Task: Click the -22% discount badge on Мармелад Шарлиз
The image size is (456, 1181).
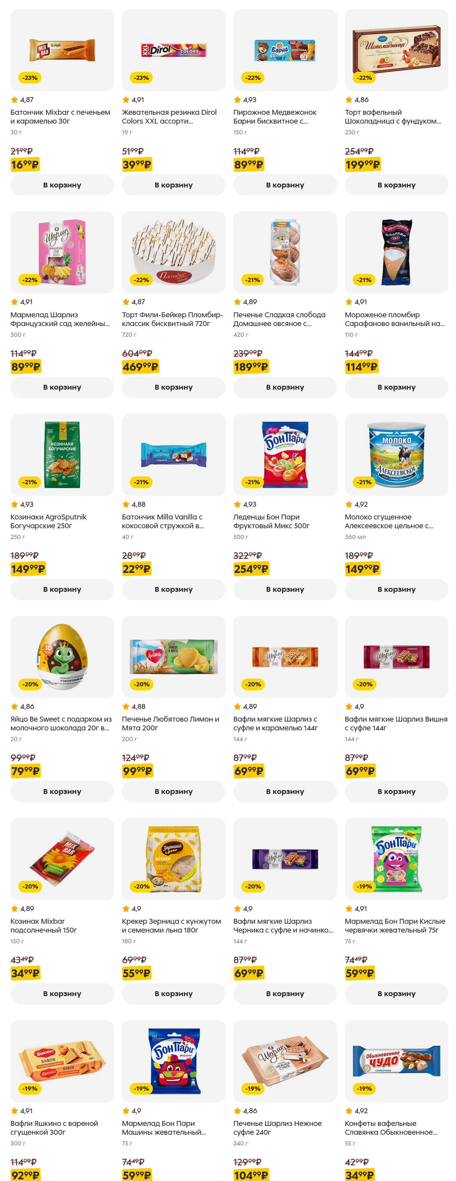Action: click(x=30, y=280)
